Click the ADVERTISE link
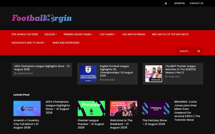 coord(179,3)
